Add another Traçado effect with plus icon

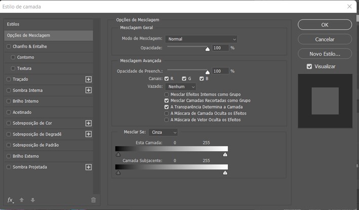coord(89,79)
